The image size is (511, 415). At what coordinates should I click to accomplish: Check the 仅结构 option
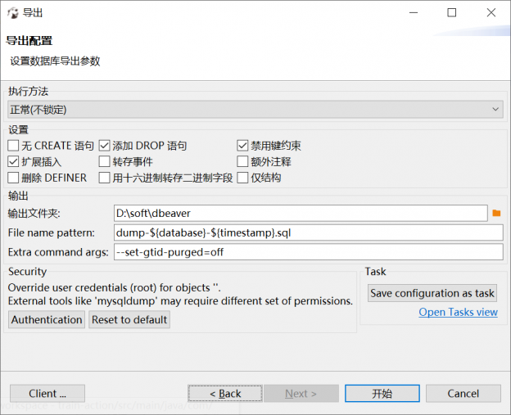[243, 178]
